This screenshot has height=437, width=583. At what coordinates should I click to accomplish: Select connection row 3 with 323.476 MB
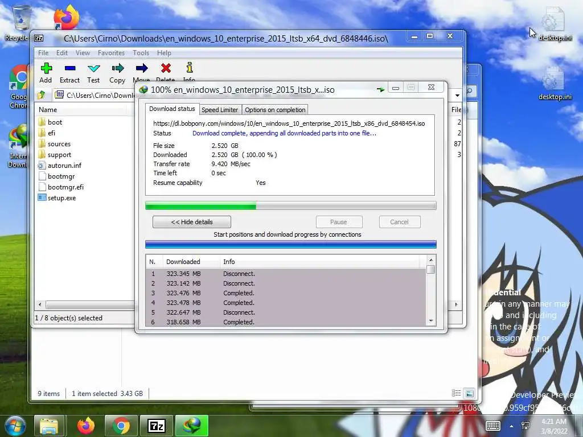(286, 293)
